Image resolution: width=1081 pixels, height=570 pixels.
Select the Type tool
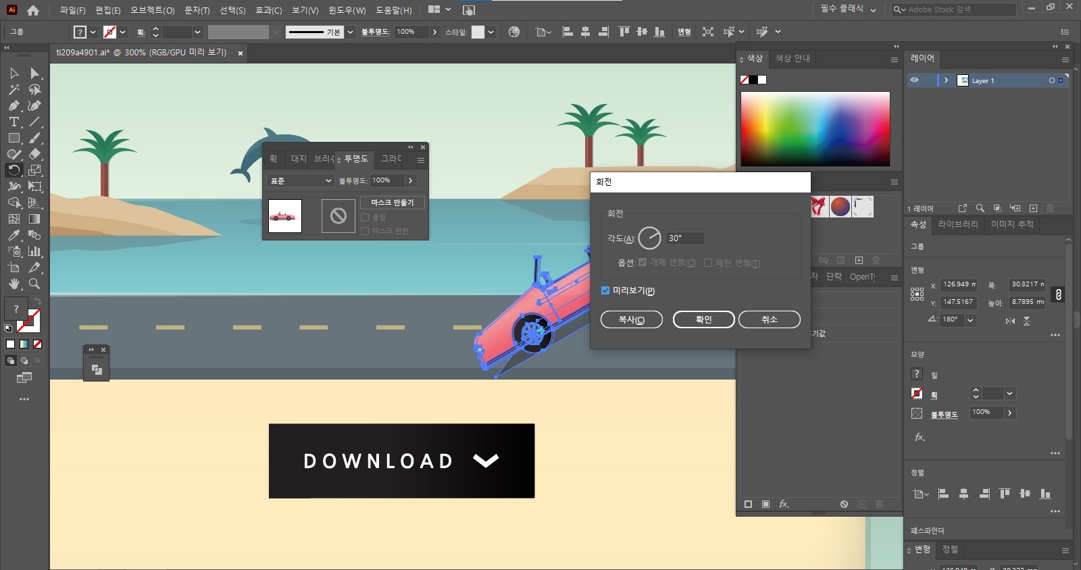point(14,122)
